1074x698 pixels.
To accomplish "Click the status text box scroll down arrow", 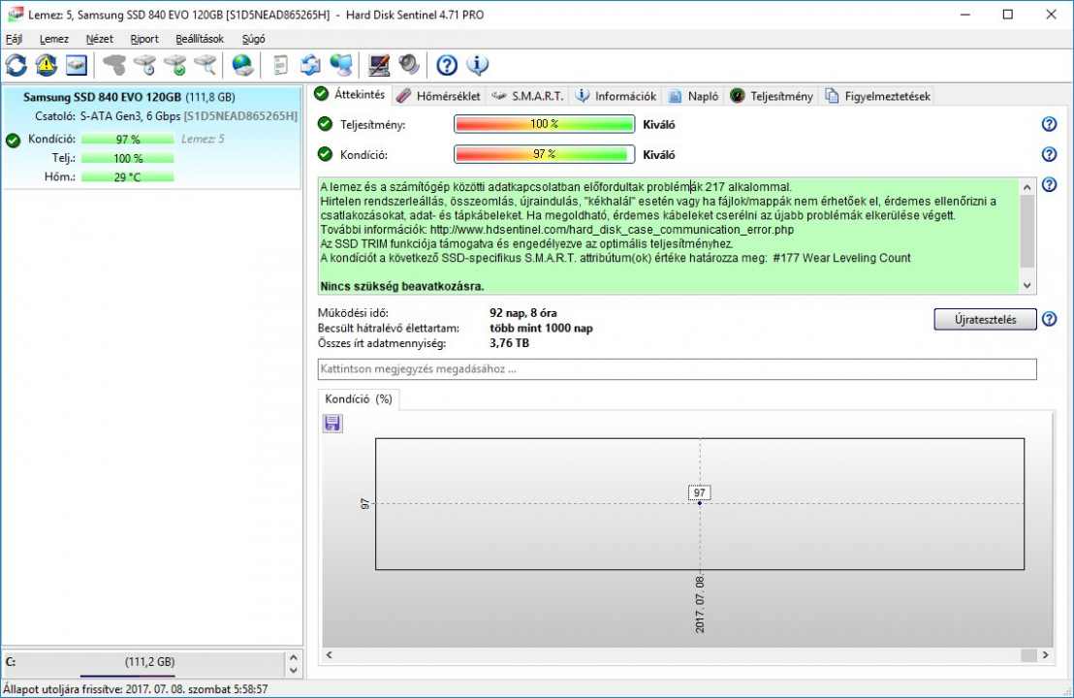I will (x=1027, y=286).
